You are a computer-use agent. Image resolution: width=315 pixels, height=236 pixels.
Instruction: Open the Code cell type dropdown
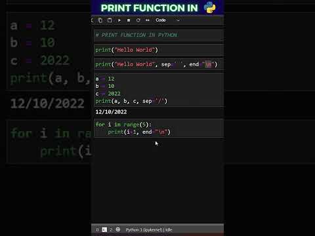(167, 20)
